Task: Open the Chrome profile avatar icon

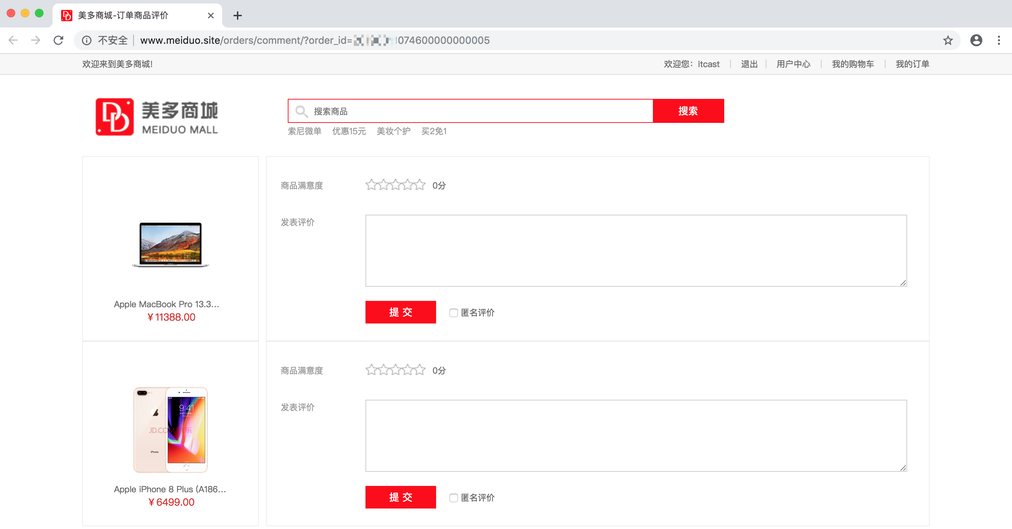Action: coord(976,40)
